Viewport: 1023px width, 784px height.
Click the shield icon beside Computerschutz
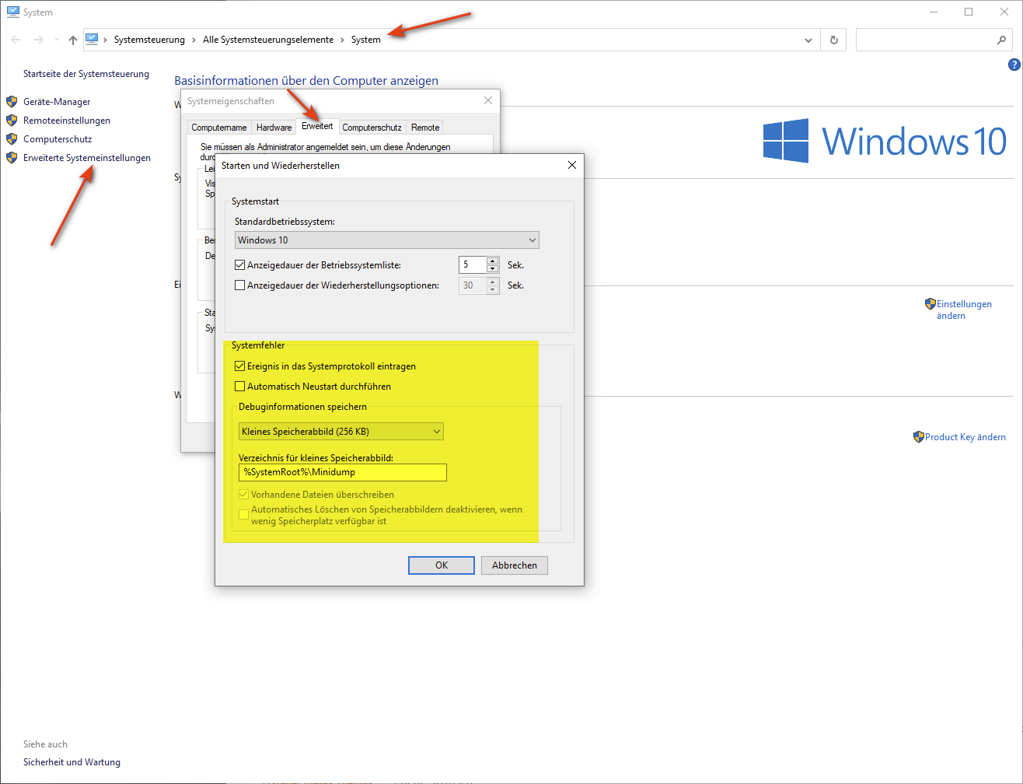[12, 138]
